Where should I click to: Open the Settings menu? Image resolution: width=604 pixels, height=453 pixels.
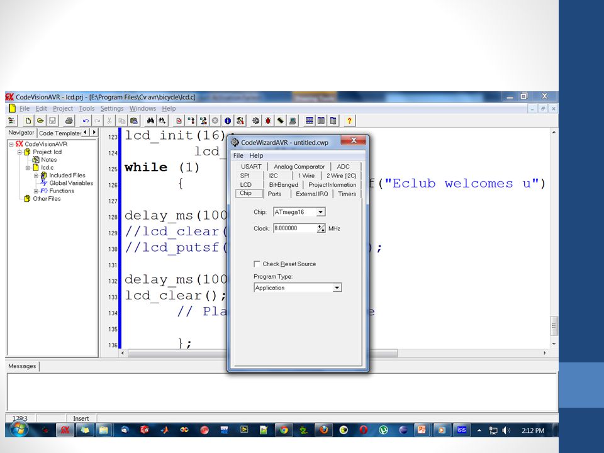click(x=112, y=109)
